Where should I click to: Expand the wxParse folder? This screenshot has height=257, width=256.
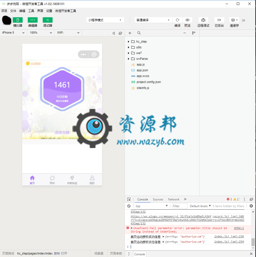(128, 59)
